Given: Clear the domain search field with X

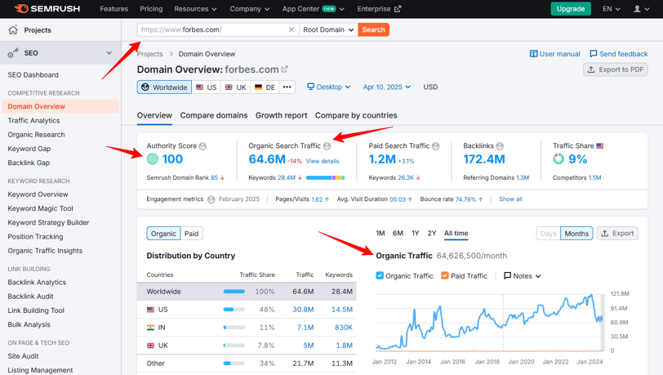Looking at the screenshot, I should (x=291, y=29).
